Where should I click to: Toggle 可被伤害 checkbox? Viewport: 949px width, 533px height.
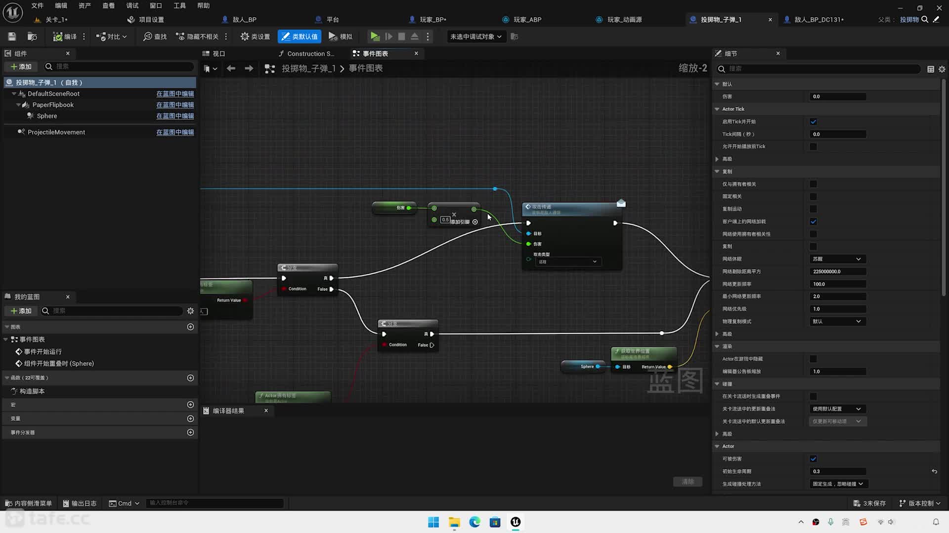tap(813, 459)
